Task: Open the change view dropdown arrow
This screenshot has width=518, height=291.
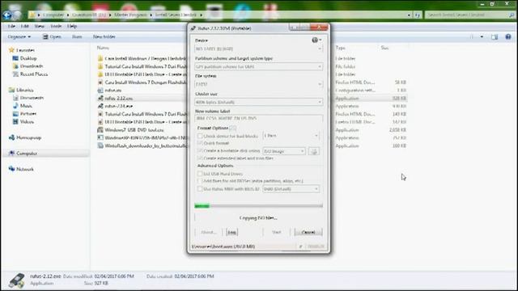Action: click(x=482, y=37)
